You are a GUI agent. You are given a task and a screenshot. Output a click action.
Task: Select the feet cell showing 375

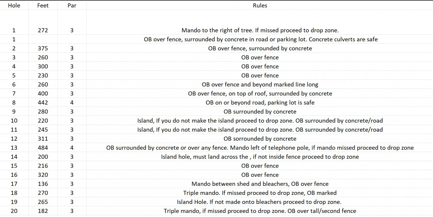(43, 49)
